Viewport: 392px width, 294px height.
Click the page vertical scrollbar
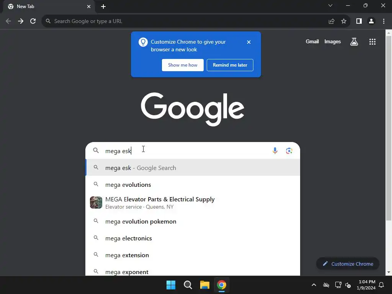pyautogui.click(x=389, y=128)
